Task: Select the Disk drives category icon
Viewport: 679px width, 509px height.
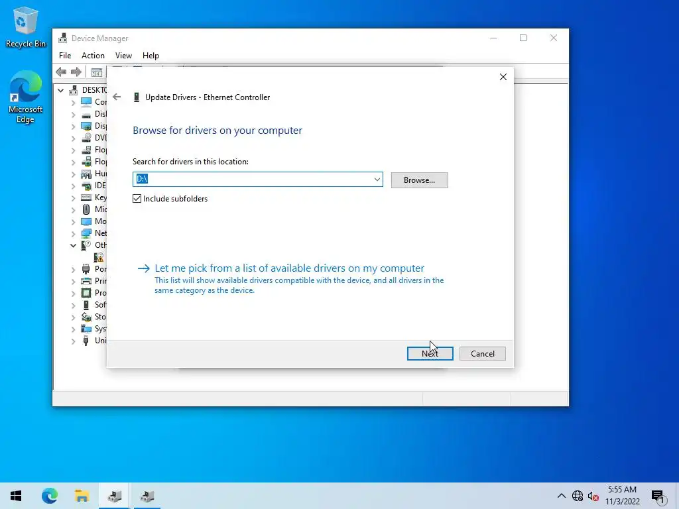Action: click(x=86, y=115)
